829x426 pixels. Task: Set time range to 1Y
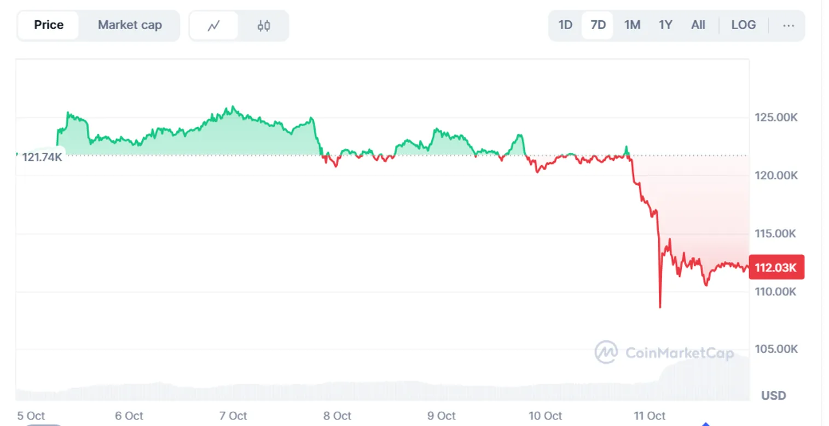(665, 25)
